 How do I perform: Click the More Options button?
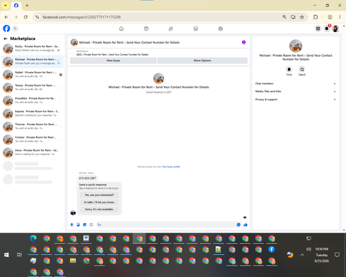point(202,60)
